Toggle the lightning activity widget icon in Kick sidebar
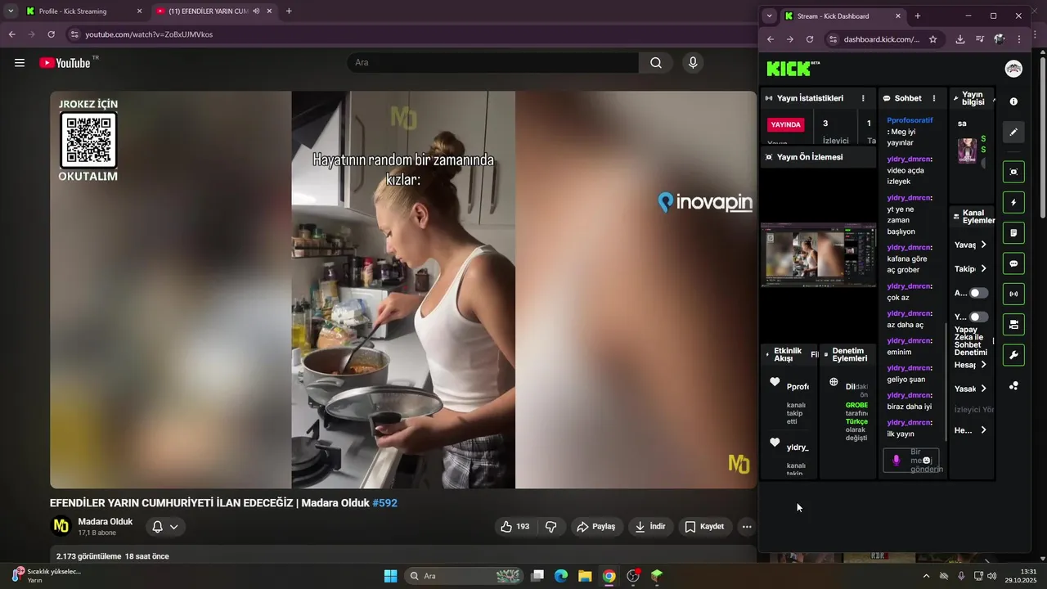The width and height of the screenshot is (1047, 589). click(1013, 202)
